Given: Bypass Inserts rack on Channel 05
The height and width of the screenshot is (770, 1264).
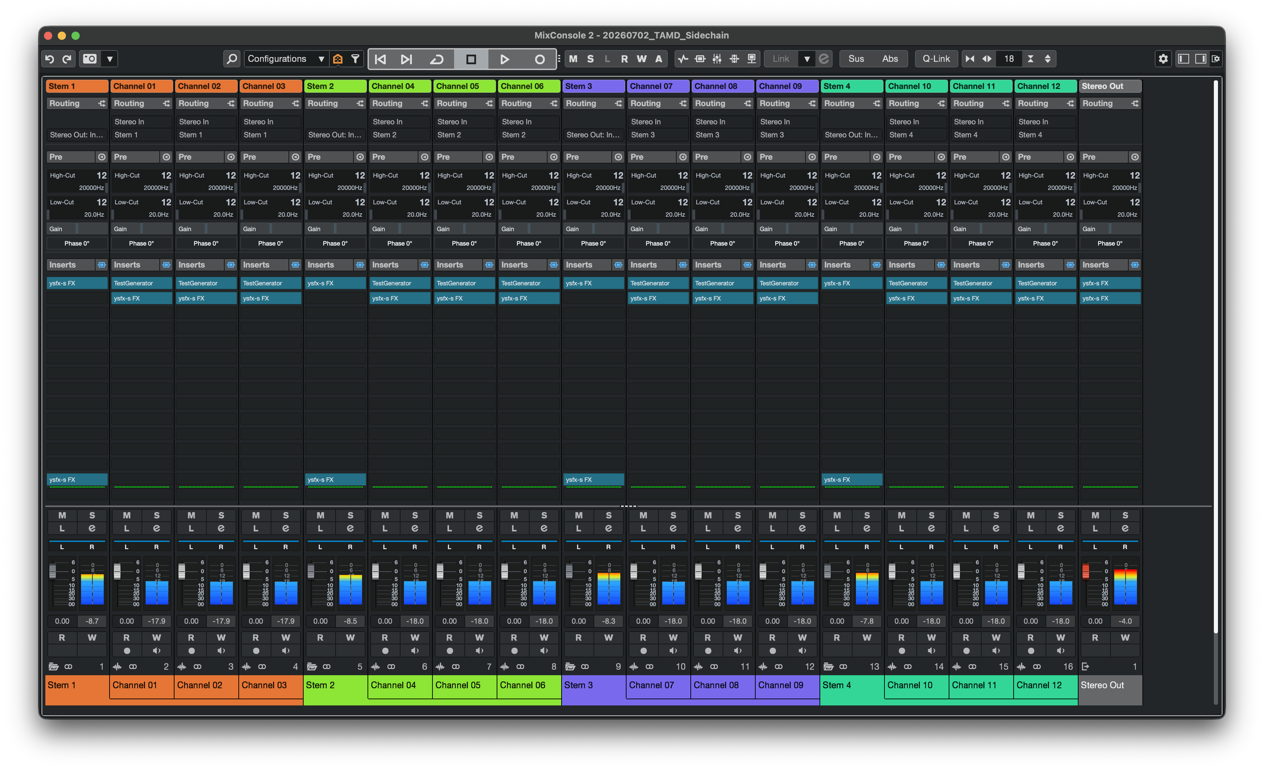Looking at the screenshot, I should coord(489,265).
